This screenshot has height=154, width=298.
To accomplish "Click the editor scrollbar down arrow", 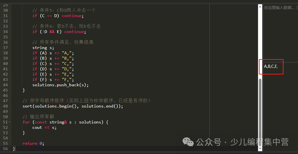I will (x=260, y=149).
